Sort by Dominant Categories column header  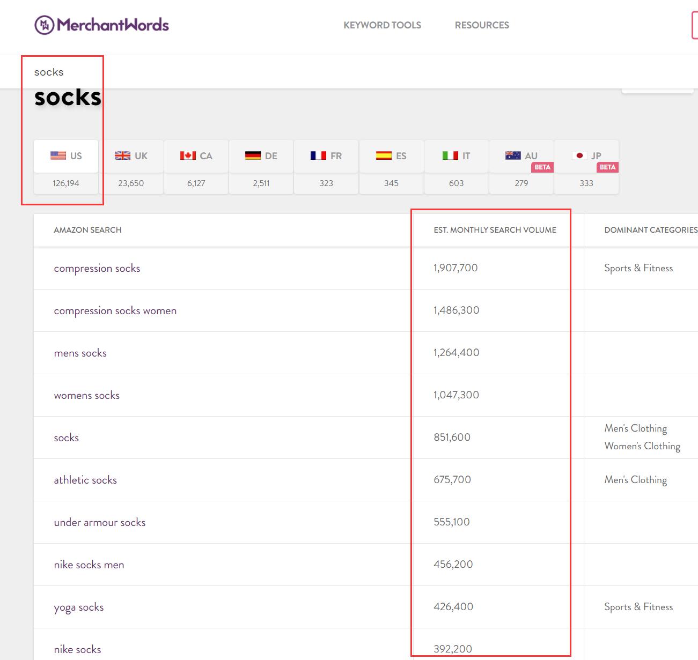[x=651, y=230]
